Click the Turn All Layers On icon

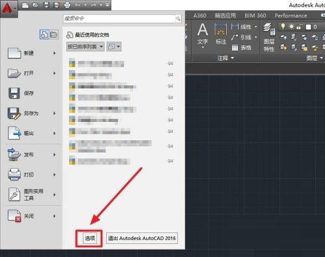pyautogui.click(x=283, y=47)
